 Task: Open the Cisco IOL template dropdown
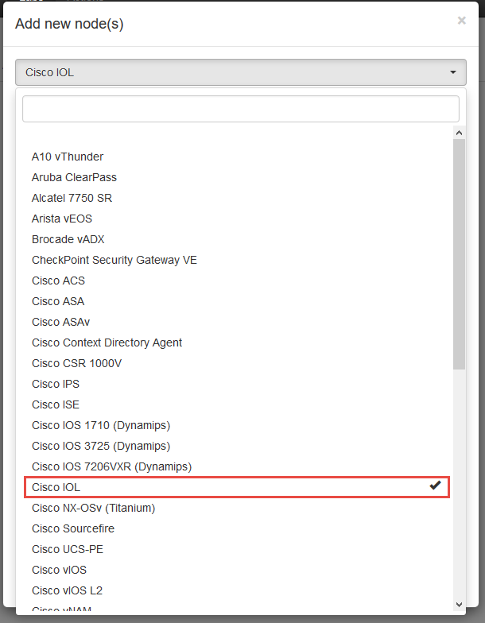(x=240, y=72)
